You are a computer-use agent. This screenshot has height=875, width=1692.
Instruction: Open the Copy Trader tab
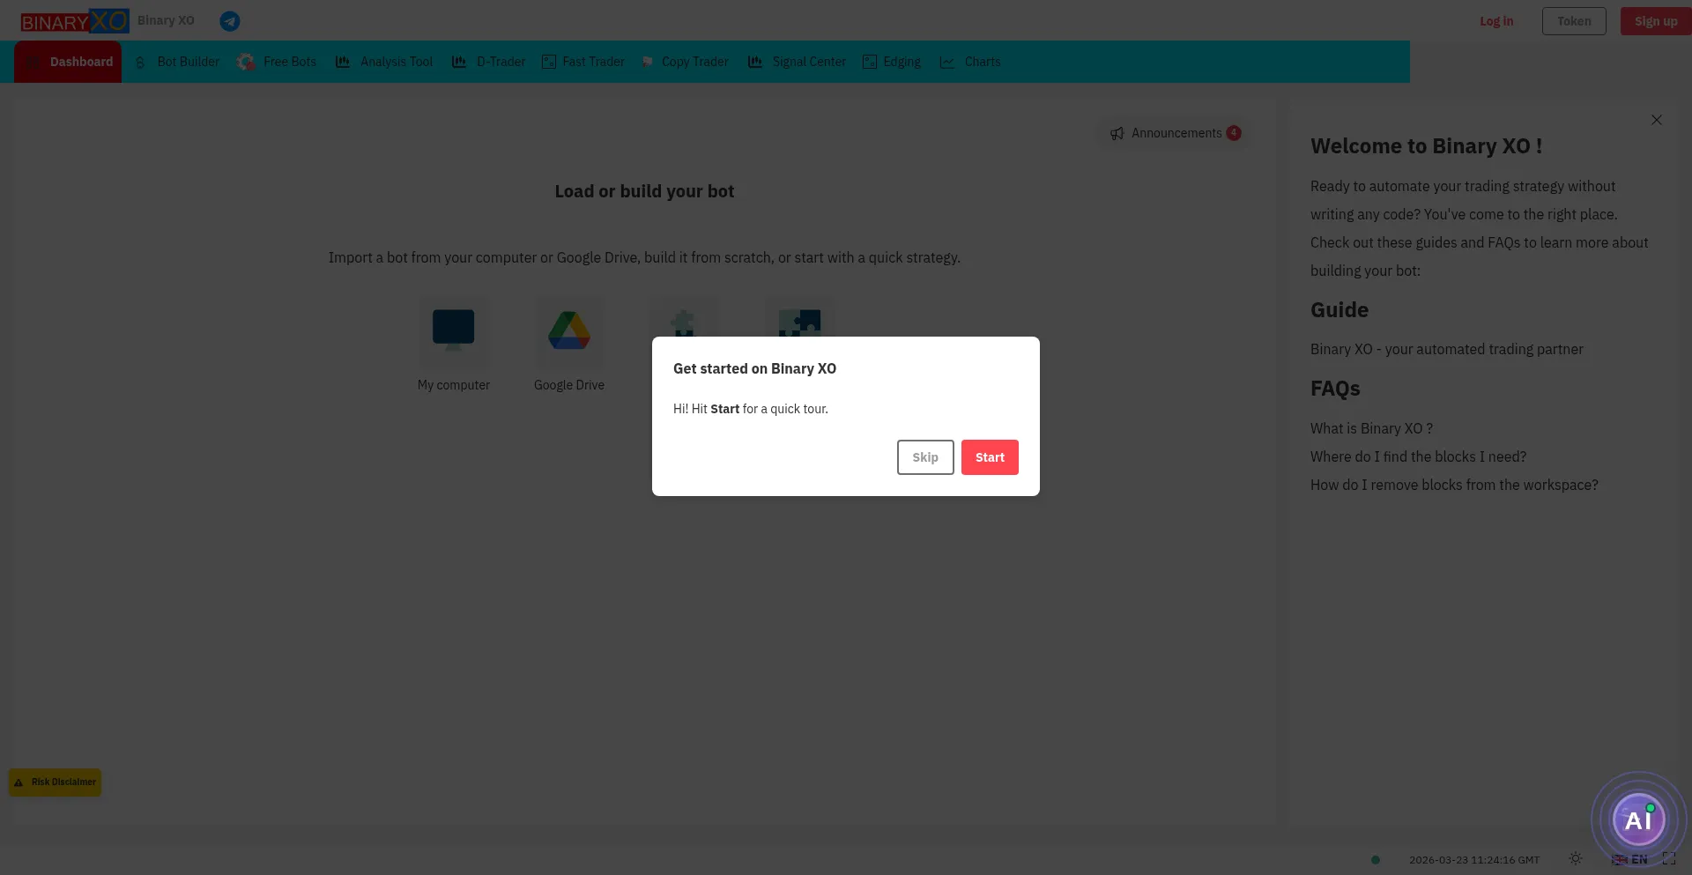[685, 62]
